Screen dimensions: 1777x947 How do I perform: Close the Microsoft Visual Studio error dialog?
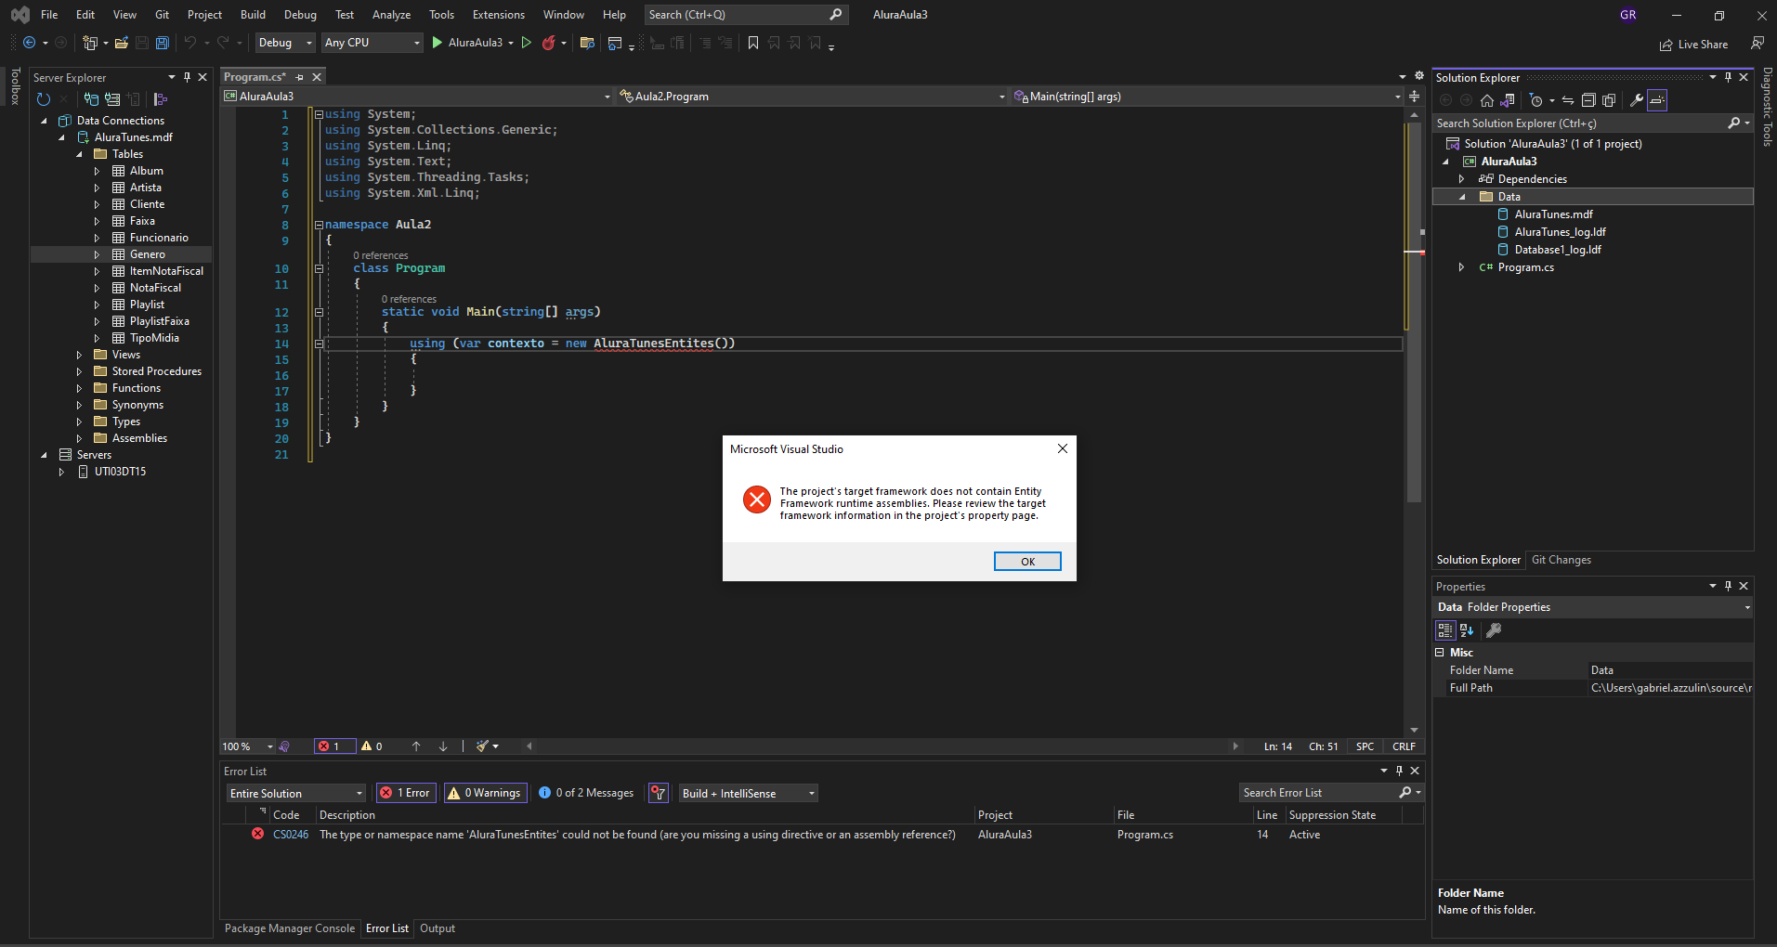(x=1062, y=448)
